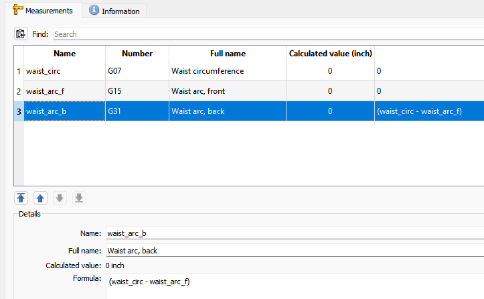Sort table by Name column header
This screenshot has width=484, height=299.
pyautogui.click(x=64, y=54)
